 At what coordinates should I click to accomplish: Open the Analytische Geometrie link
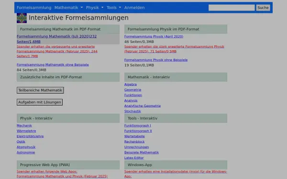pyautogui.click(x=143, y=106)
